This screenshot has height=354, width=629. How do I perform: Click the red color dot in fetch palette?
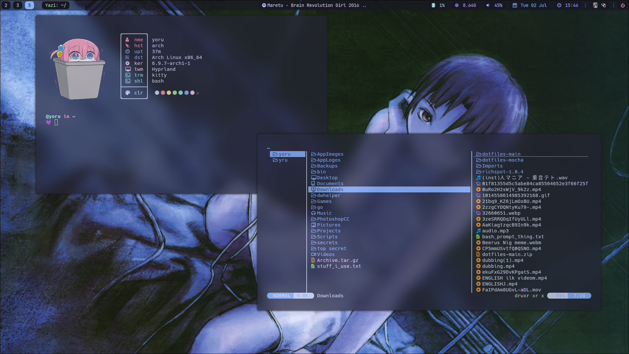coord(163,93)
